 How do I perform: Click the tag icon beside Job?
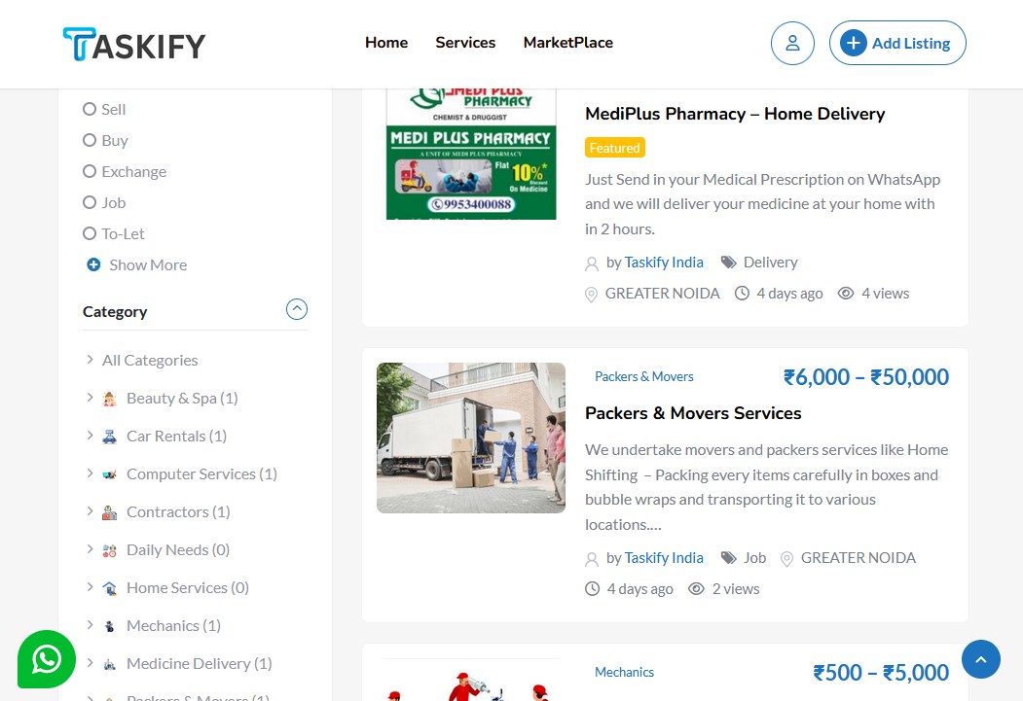728,558
